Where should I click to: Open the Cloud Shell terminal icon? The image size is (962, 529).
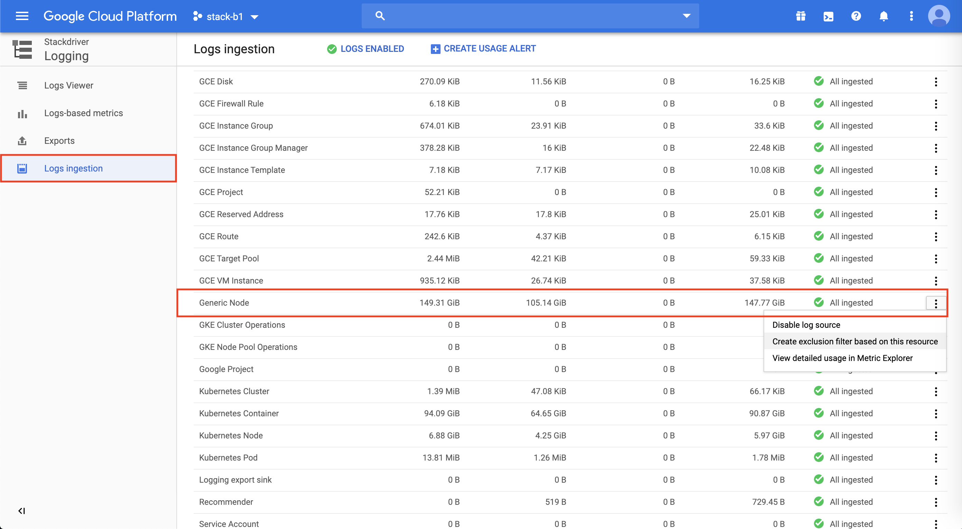(x=828, y=16)
